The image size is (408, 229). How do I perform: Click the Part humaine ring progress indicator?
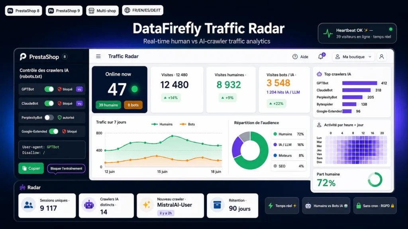tap(375, 180)
